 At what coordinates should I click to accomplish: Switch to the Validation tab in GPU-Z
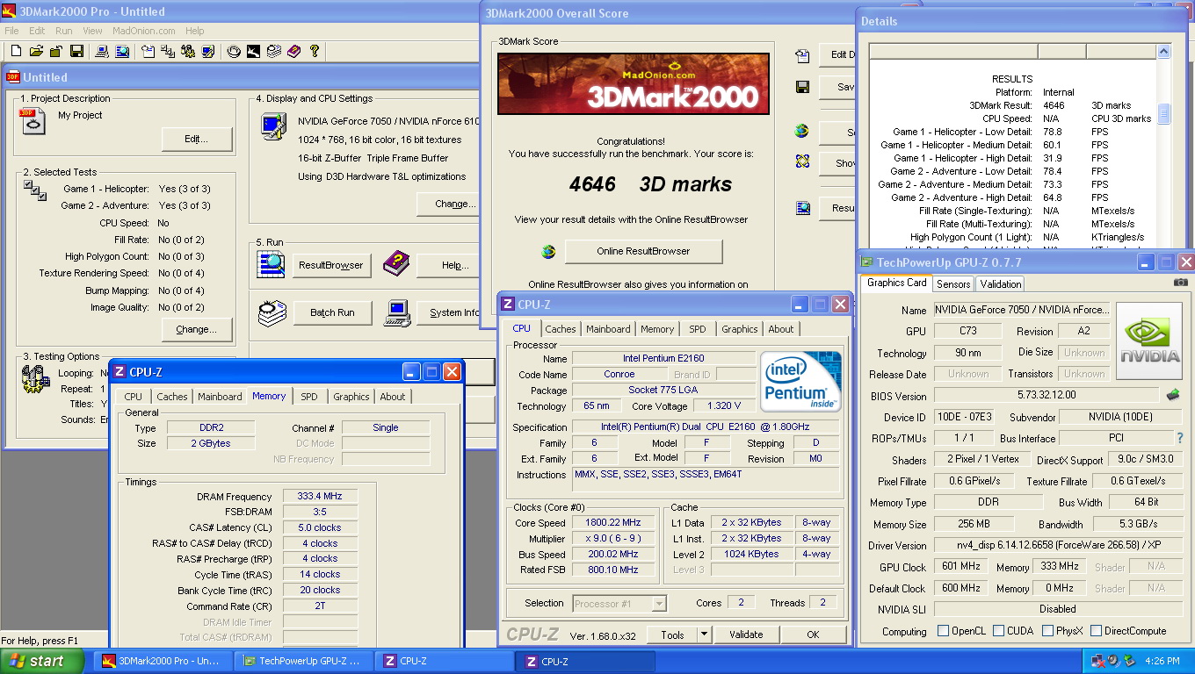coord(1001,284)
